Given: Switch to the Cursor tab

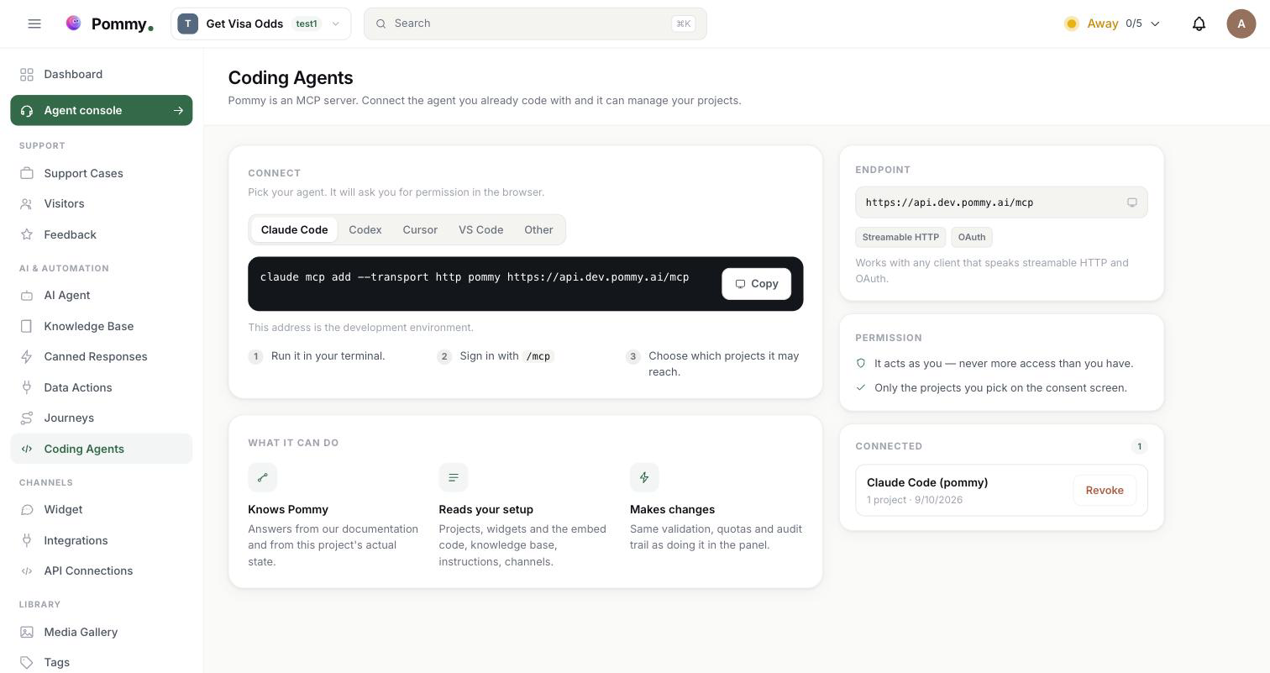Looking at the screenshot, I should coord(420,230).
